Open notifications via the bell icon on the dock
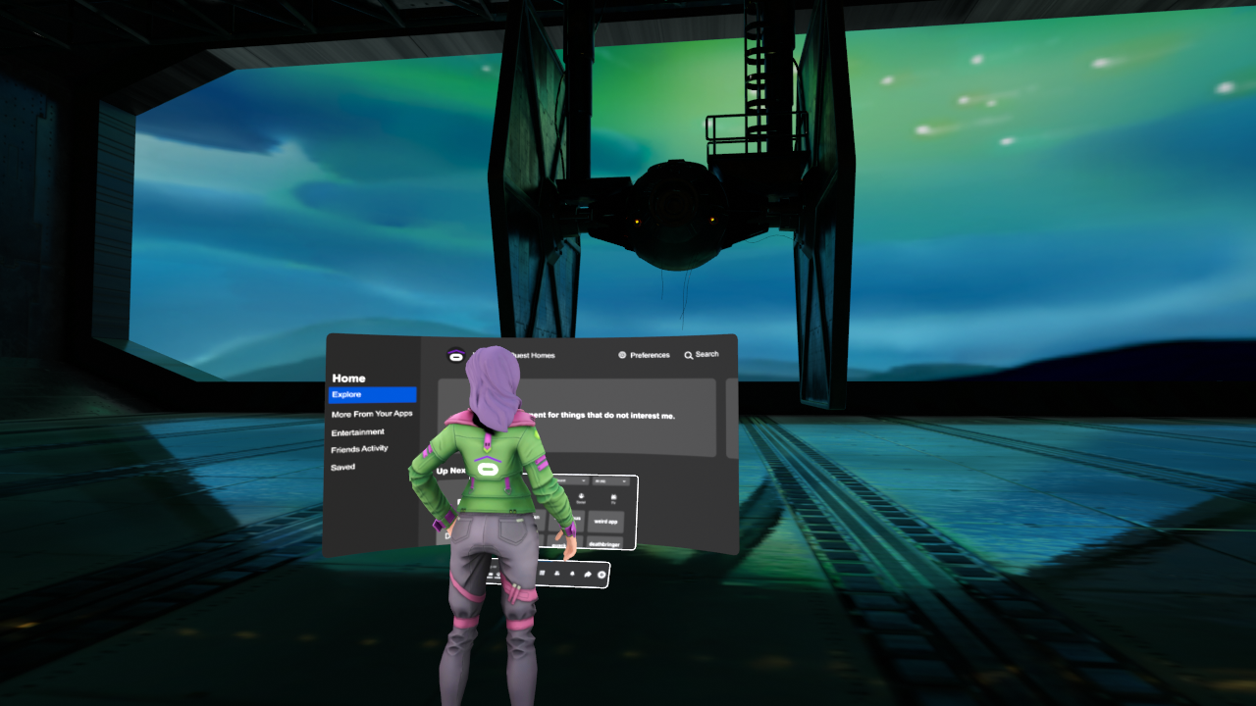The image size is (1256, 706). tap(572, 574)
